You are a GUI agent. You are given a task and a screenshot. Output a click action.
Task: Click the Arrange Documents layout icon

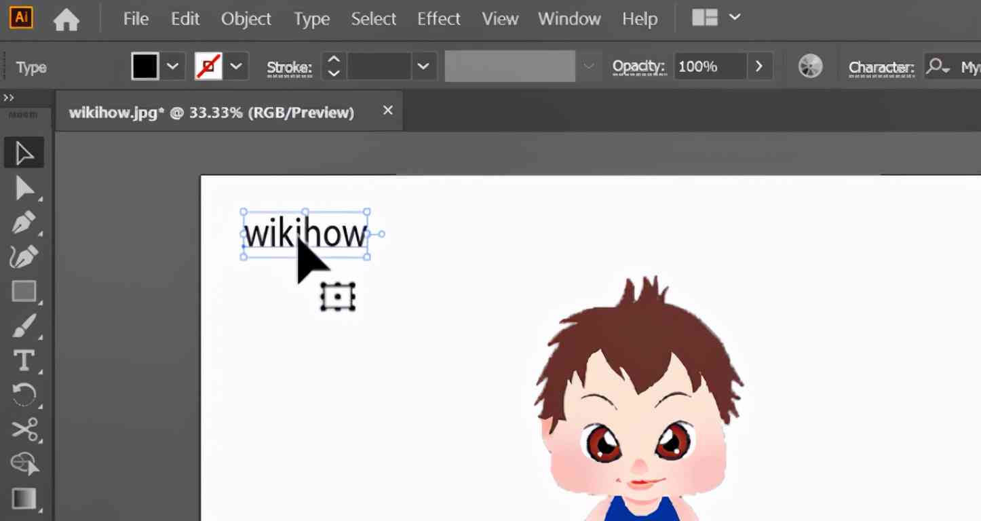(x=705, y=18)
